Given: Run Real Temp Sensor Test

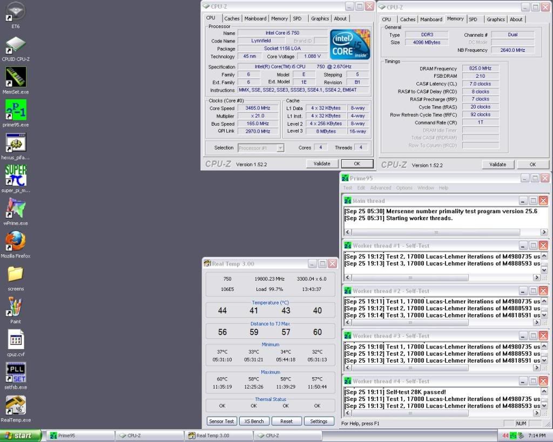Looking at the screenshot, I should click(x=221, y=421).
